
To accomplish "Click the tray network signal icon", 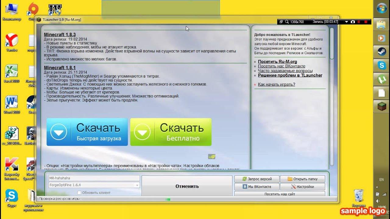I will pos(385,194).
